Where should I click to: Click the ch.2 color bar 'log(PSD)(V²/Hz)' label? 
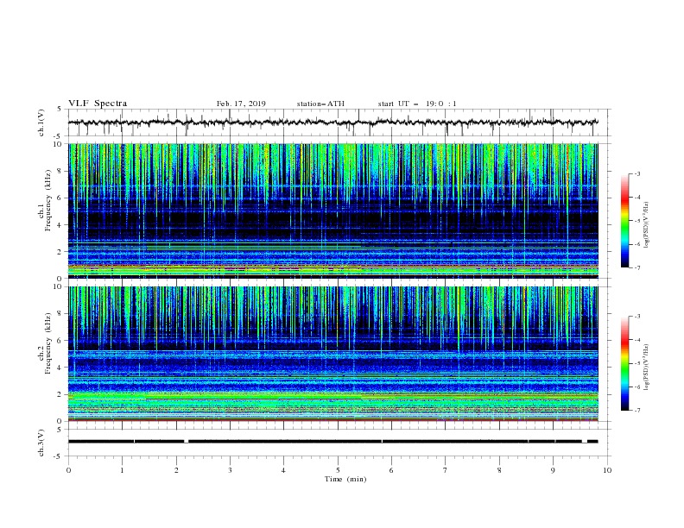click(x=647, y=368)
